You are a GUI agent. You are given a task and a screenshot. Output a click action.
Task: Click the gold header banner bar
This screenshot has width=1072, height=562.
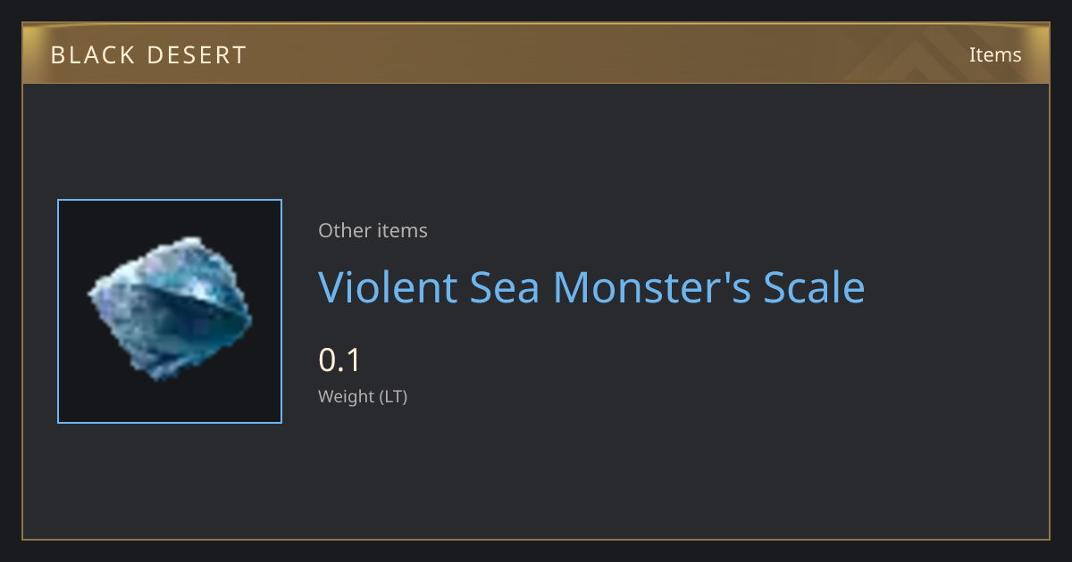(536, 54)
